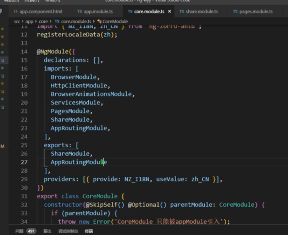The width and height of the screenshot is (288, 235).
Task: Click the providers keyword on line 29
Action: tap(59, 179)
